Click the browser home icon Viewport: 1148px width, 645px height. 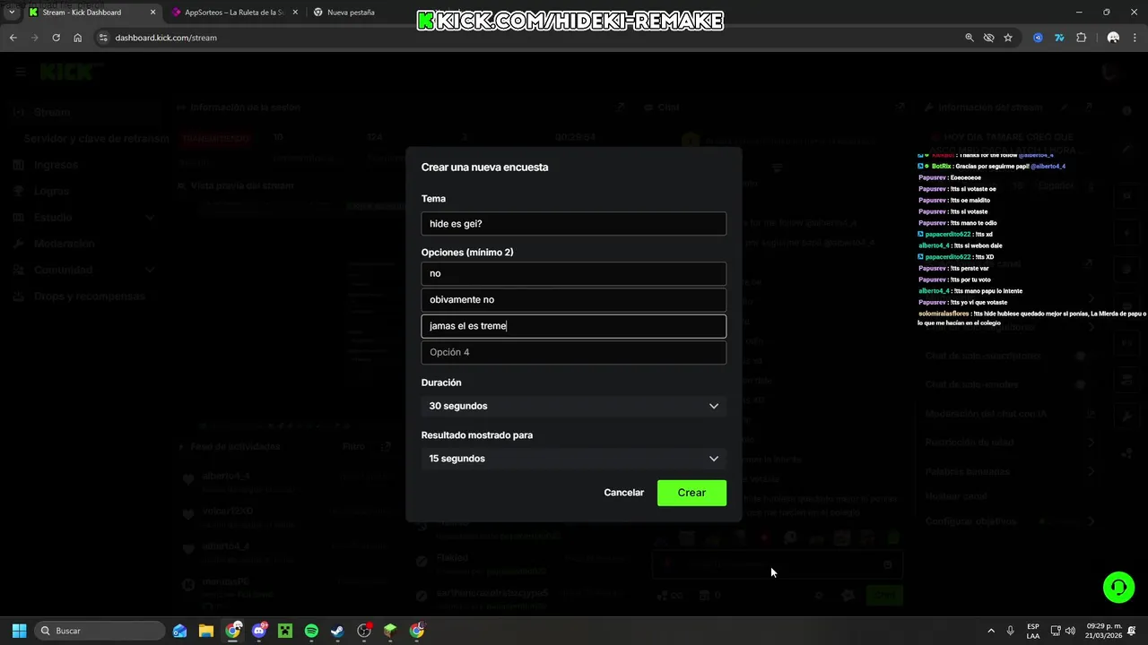click(x=78, y=38)
